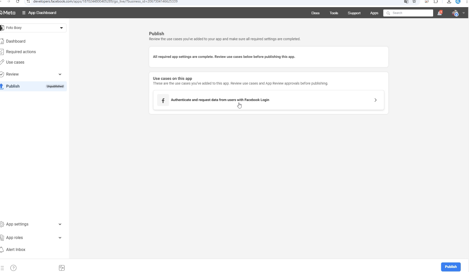
Task: Open the App Dashboard hamburger menu
Action: pos(24,13)
